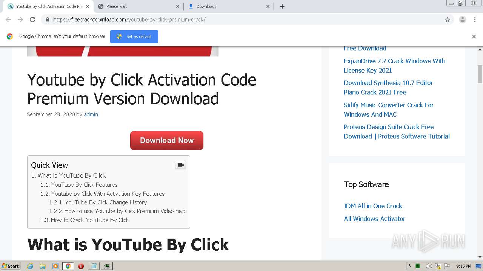Switch to the Please wait tab
Screen dimensions: 483x271
tap(139, 6)
